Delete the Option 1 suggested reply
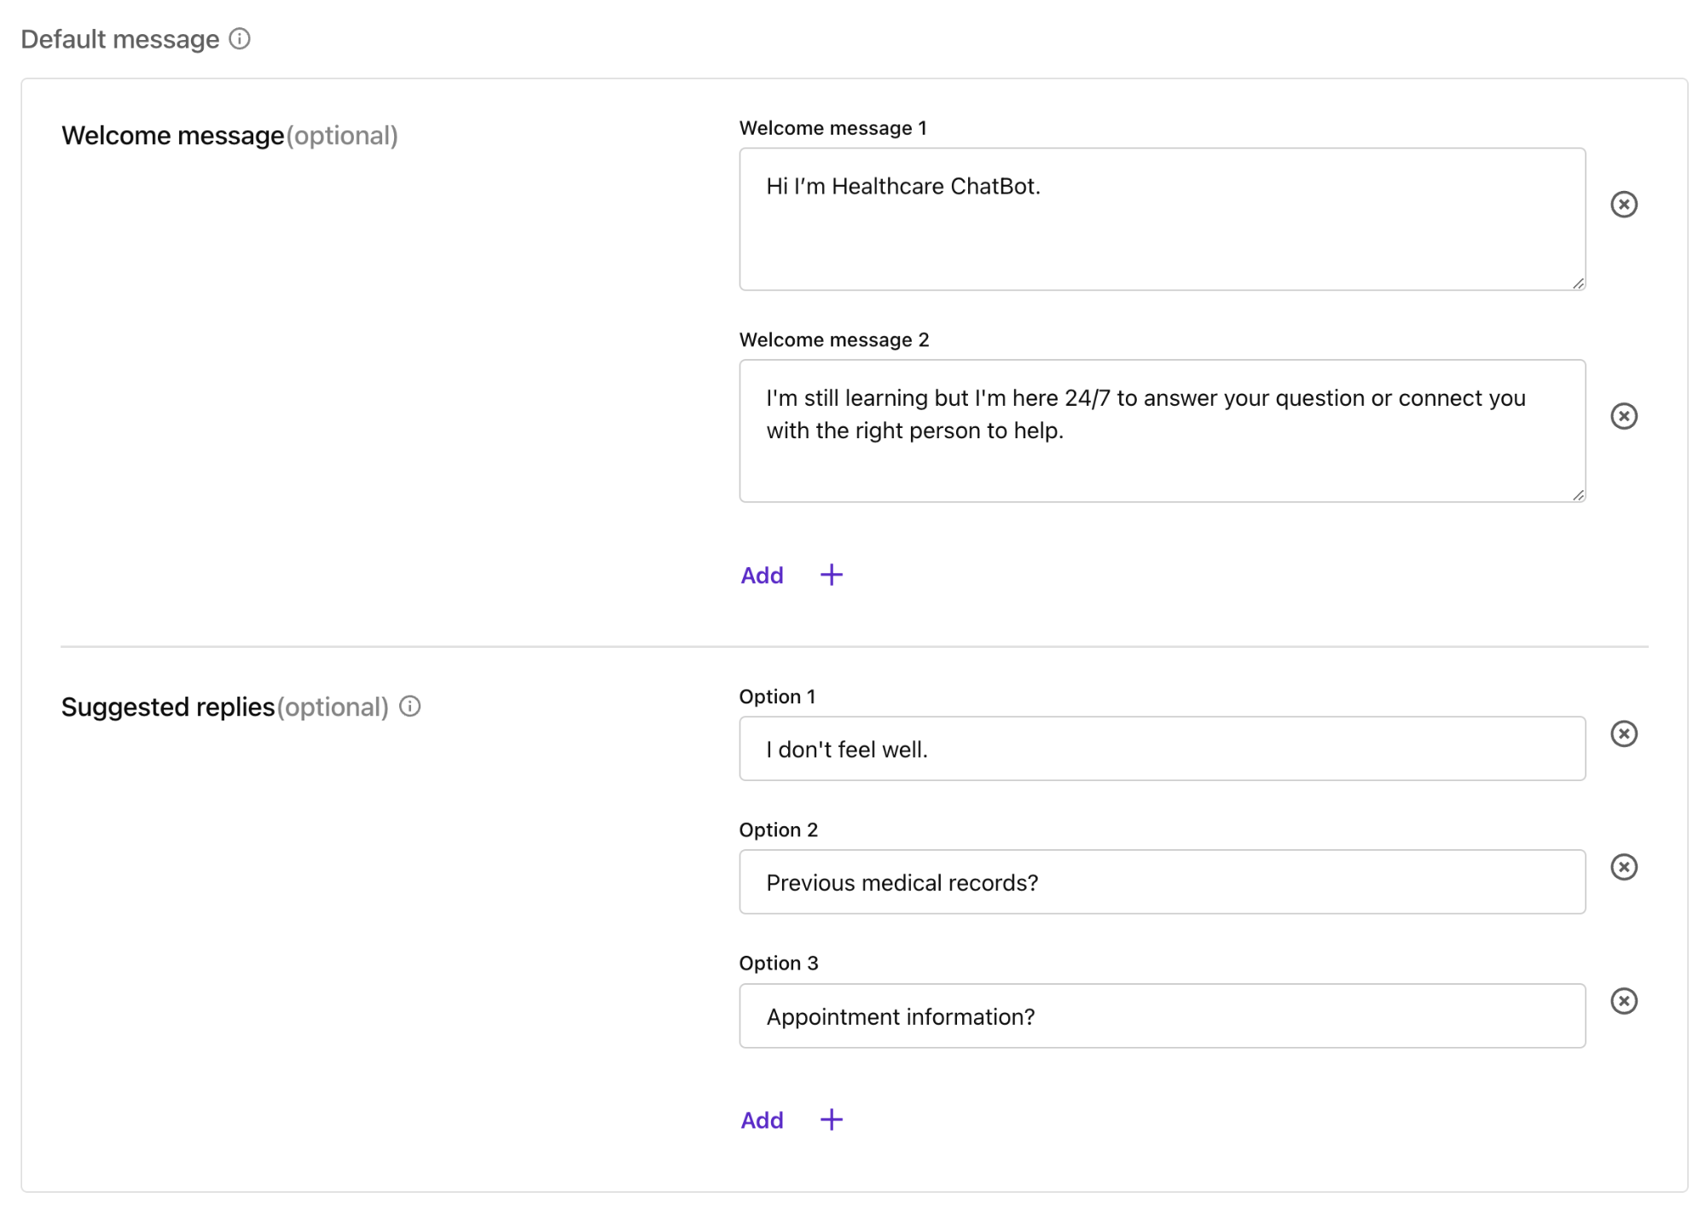 [x=1625, y=733]
